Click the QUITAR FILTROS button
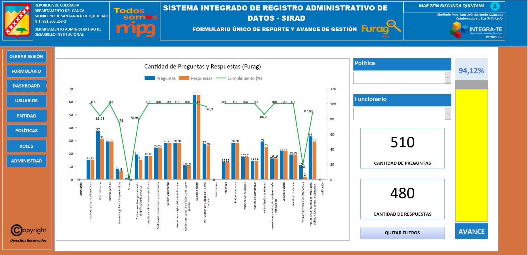The image size is (528, 255). pyautogui.click(x=402, y=233)
